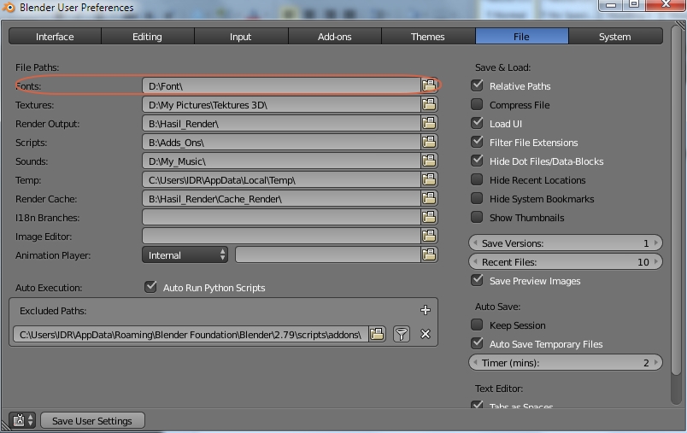Open the editor type selector icon
The width and height of the screenshot is (687, 433).
click(22, 420)
